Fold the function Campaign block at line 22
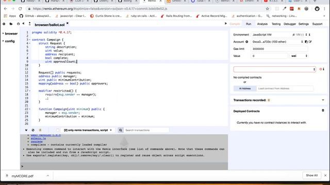The width and height of the screenshot is (330, 185). coord(30,109)
